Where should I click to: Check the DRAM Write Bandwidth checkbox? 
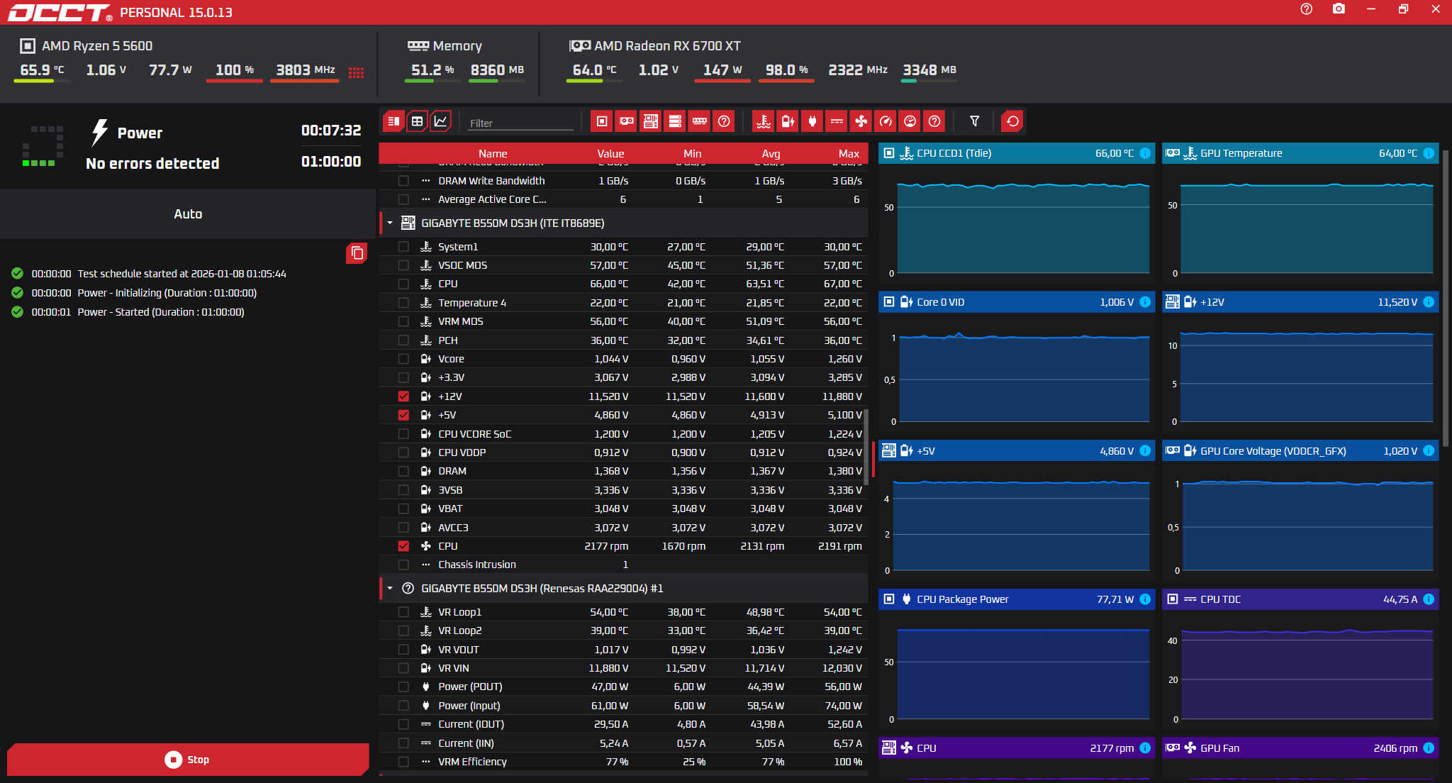(x=403, y=181)
